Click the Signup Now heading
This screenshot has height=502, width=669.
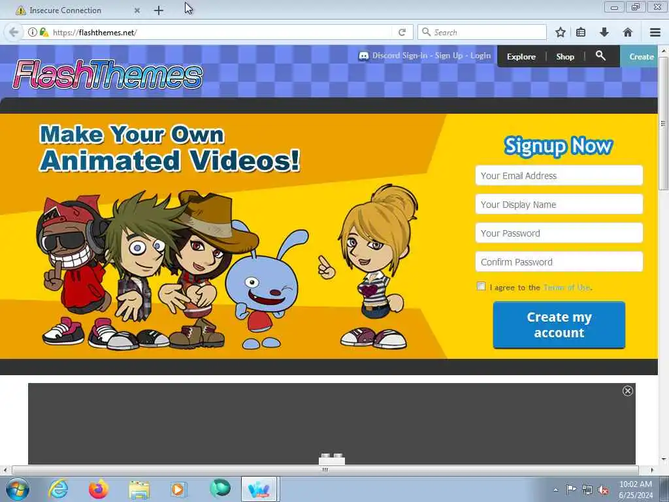(x=559, y=146)
